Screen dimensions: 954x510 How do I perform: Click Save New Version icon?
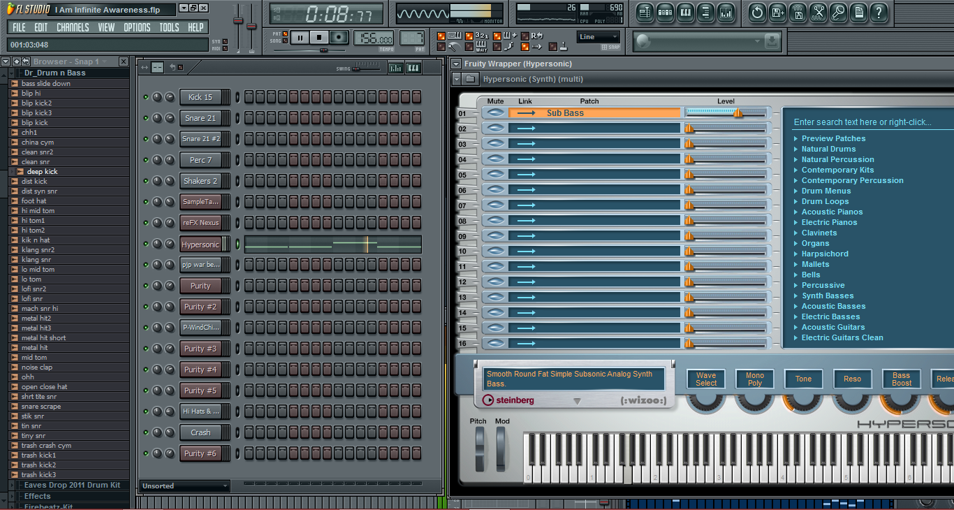[x=778, y=12]
